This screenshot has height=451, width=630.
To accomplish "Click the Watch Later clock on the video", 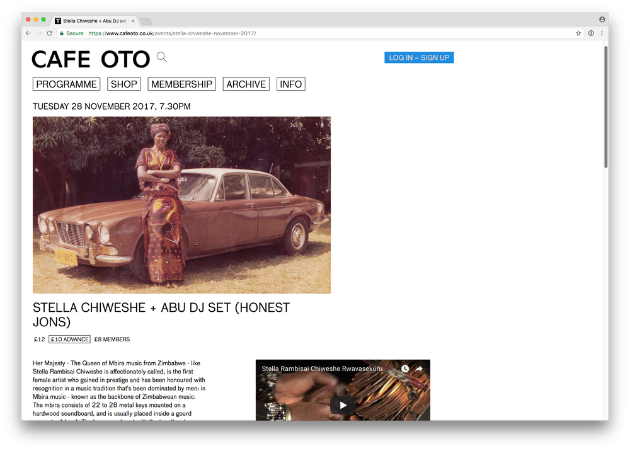I will click(405, 368).
